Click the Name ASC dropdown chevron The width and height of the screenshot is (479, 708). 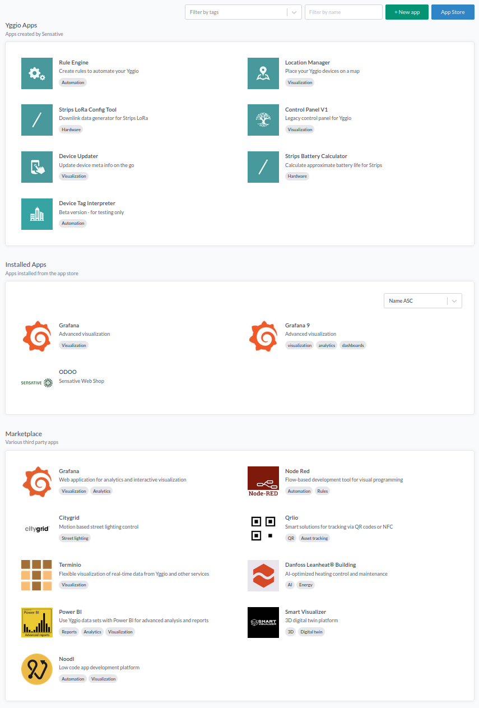point(454,301)
